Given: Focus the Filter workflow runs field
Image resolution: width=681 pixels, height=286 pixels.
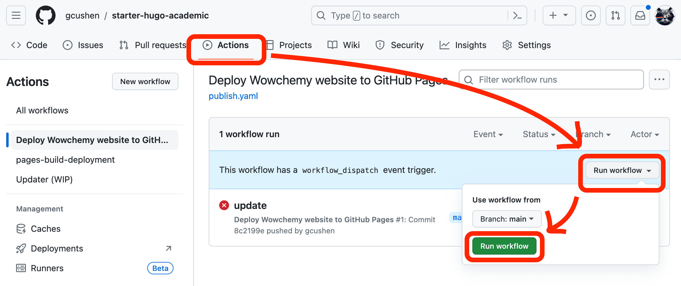Looking at the screenshot, I should point(551,80).
